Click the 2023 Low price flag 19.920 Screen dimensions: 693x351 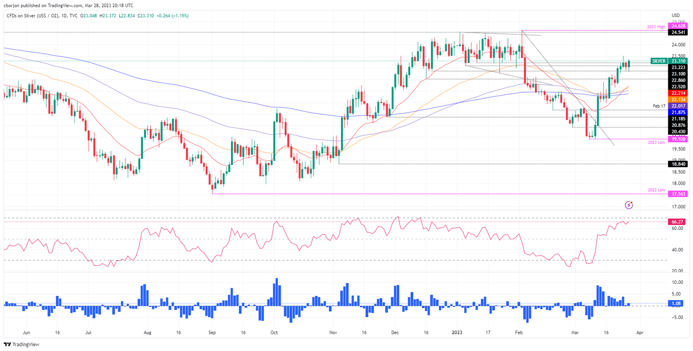(x=677, y=140)
